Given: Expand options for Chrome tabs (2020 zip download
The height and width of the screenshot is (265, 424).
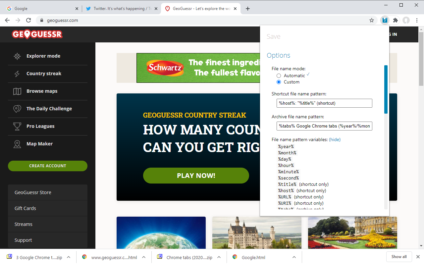Looking at the screenshot, I should (x=218, y=257).
